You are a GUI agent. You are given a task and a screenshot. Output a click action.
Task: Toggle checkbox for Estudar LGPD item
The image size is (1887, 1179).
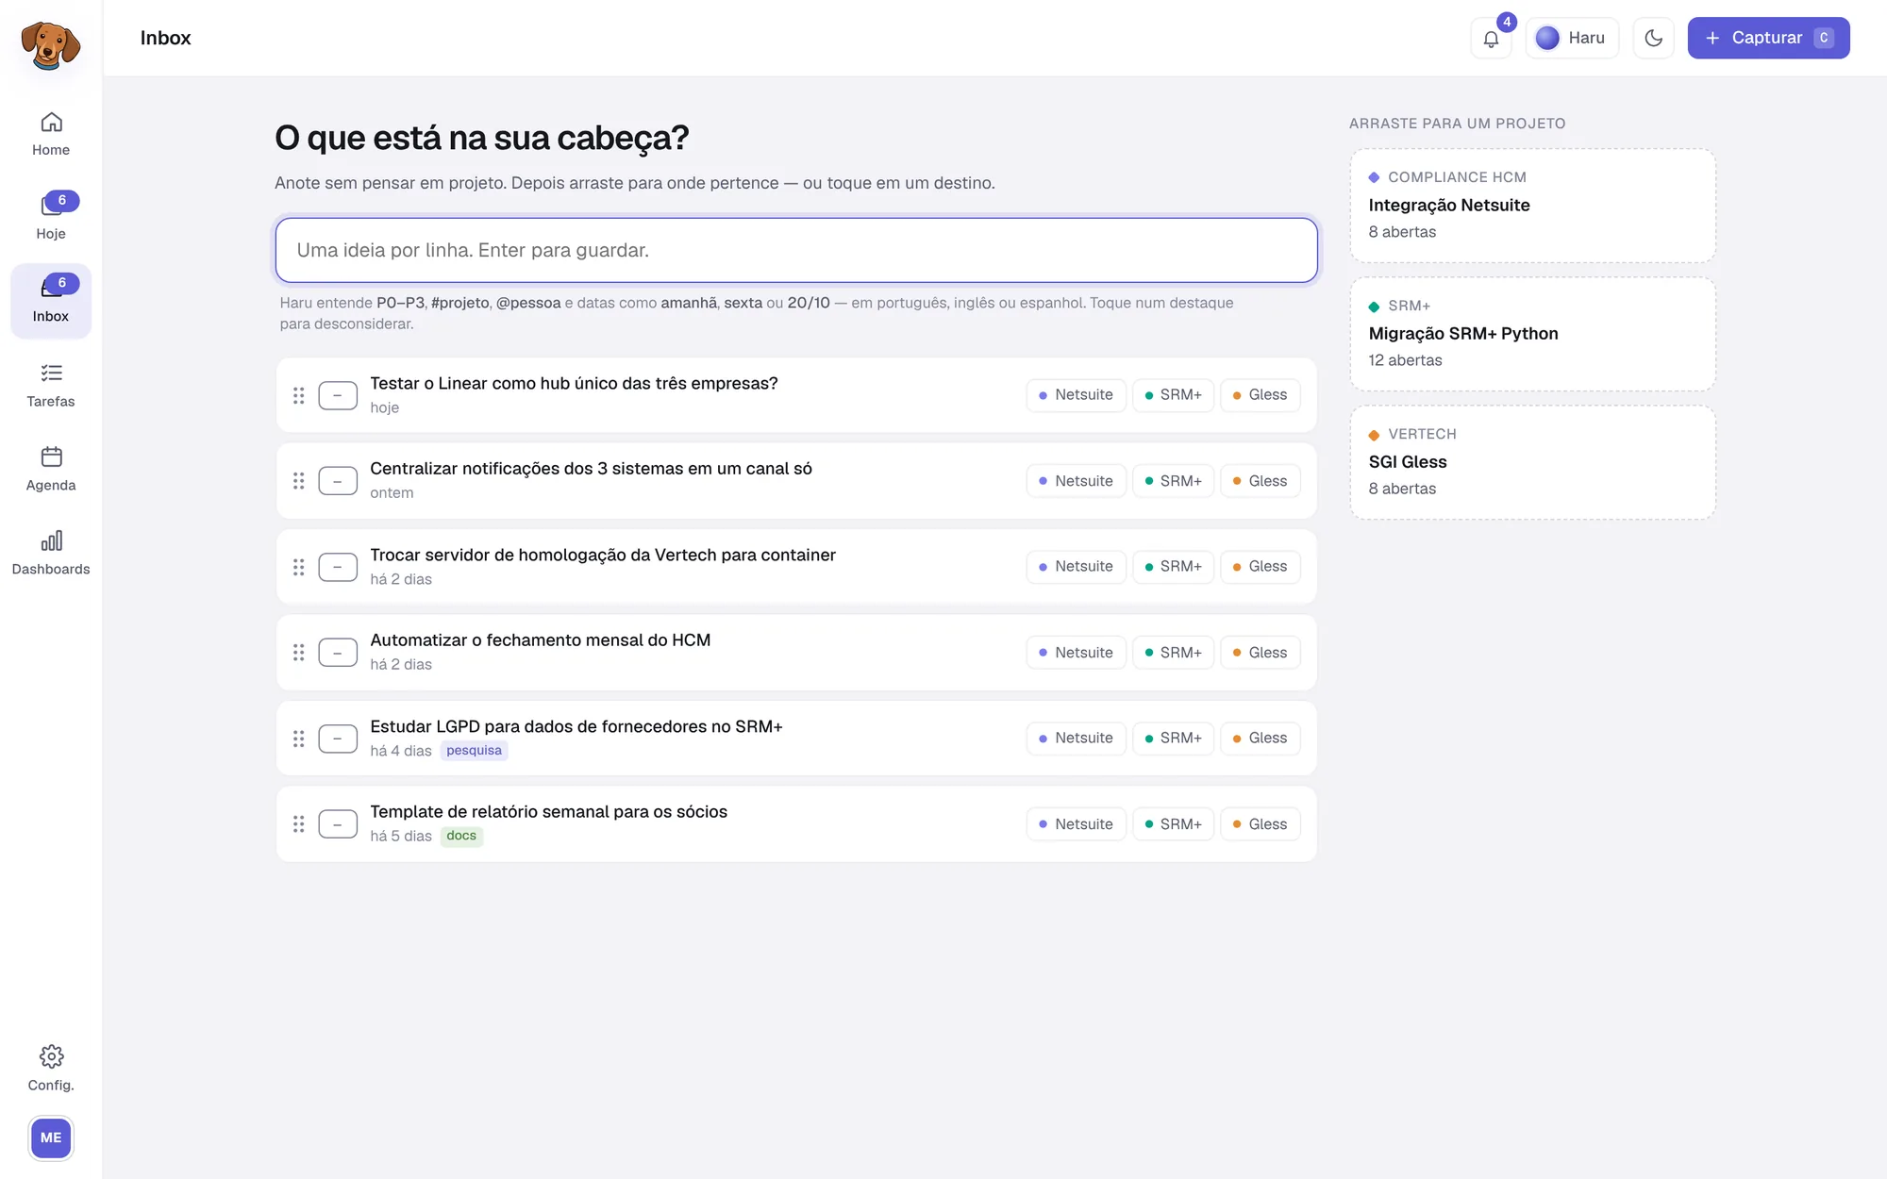pyautogui.click(x=338, y=739)
